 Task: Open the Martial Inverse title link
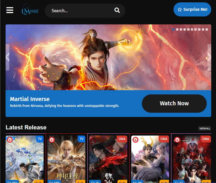(x=30, y=99)
